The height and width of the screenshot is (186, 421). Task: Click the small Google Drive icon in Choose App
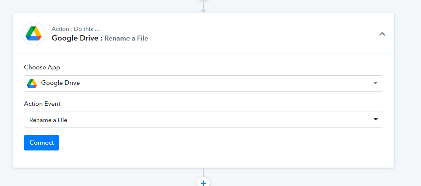point(32,83)
